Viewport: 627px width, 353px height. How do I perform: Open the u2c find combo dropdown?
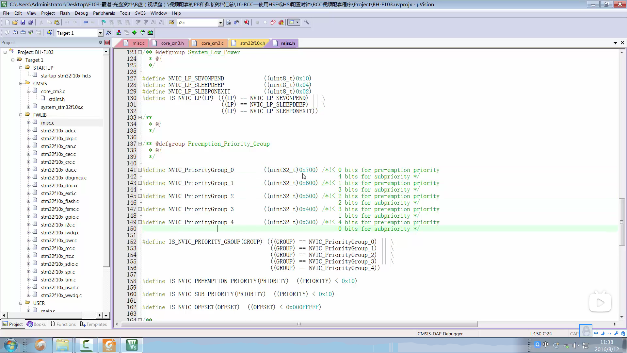(220, 23)
